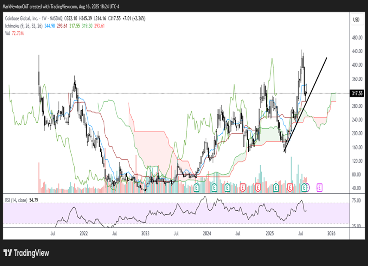Click the 2024 label on time axis
The image size is (368, 266).
[x=207, y=233]
